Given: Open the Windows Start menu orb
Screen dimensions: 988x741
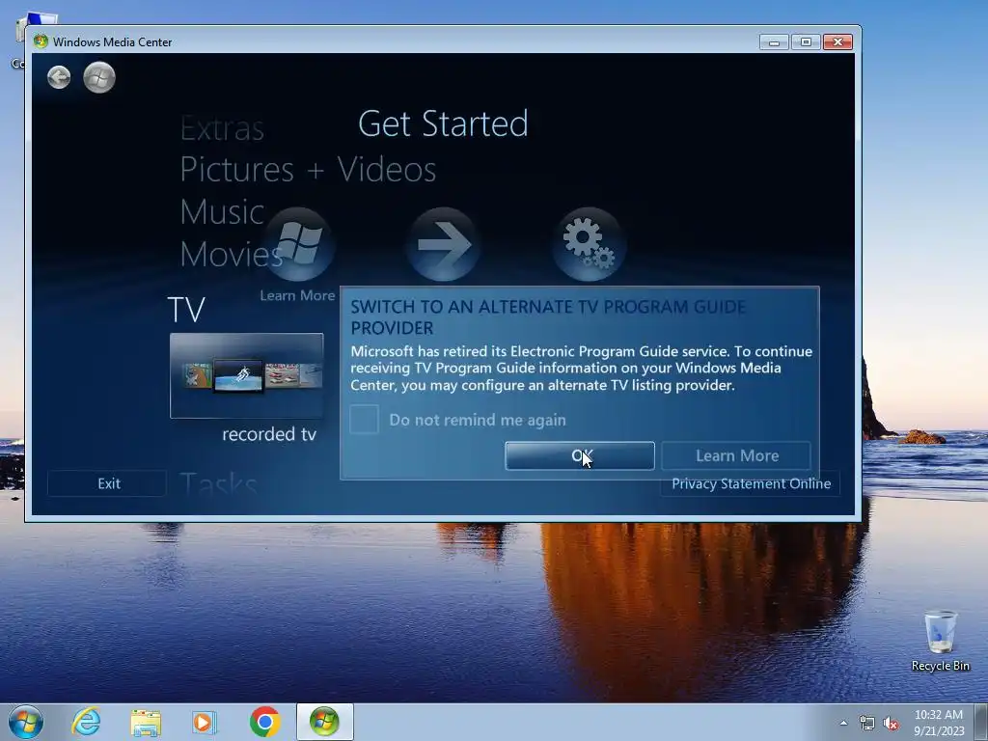Looking at the screenshot, I should pyautogui.click(x=26, y=722).
